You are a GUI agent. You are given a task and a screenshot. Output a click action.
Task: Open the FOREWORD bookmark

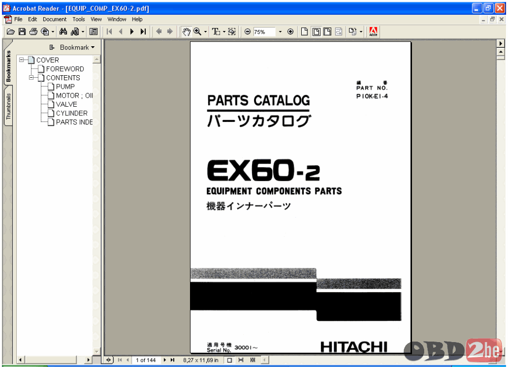[65, 69]
